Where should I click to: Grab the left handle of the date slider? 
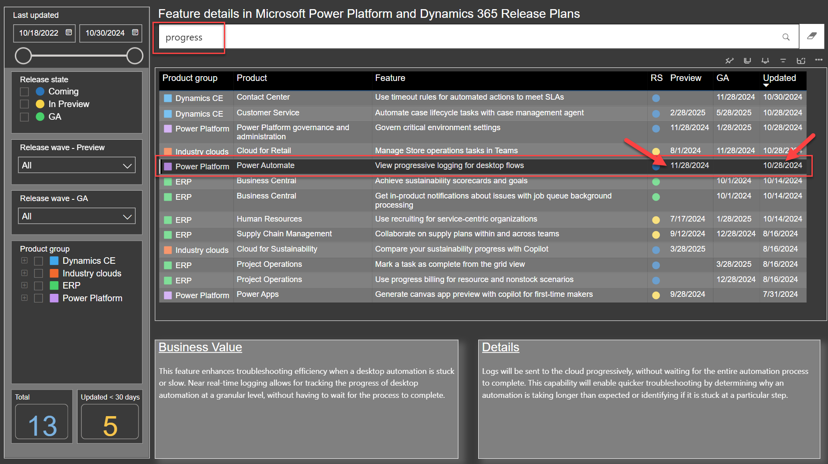[x=24, y=56]
